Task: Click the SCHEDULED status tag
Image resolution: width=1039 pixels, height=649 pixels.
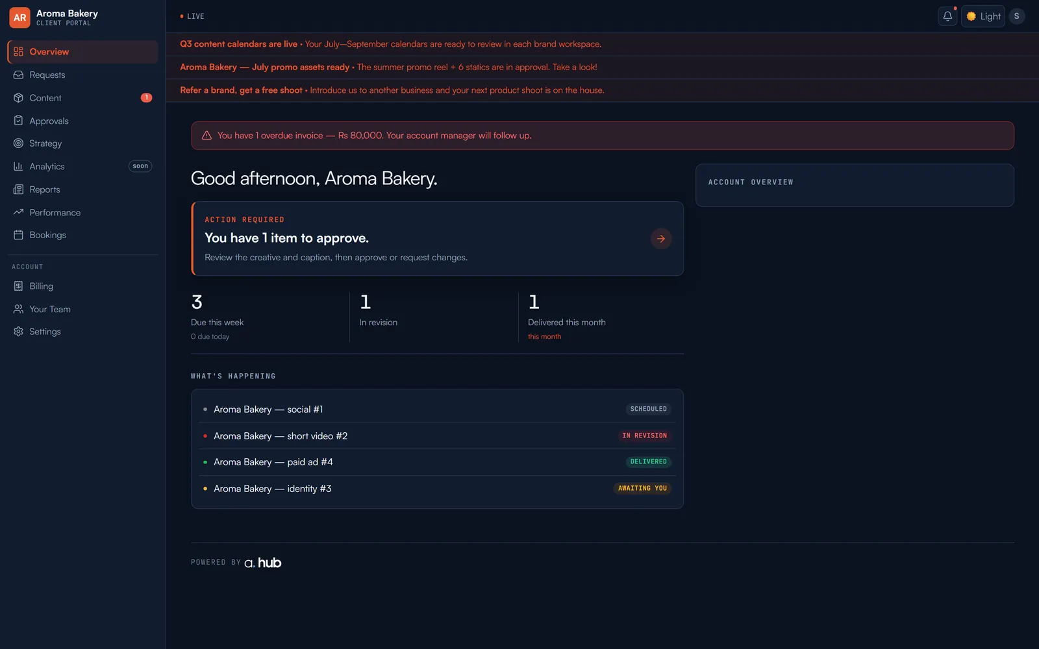Action: 648,409
